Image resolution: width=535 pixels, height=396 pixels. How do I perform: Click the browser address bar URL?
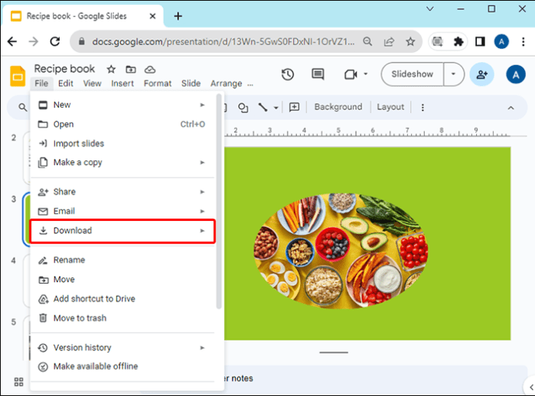point(223,42)
